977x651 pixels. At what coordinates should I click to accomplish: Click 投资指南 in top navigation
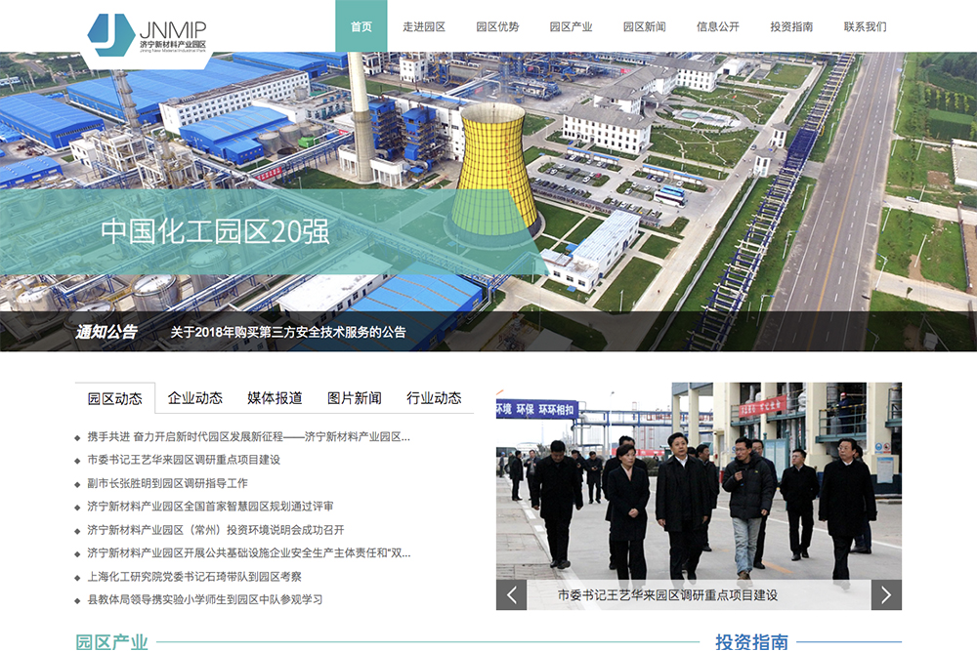click(x=791, y=26)
